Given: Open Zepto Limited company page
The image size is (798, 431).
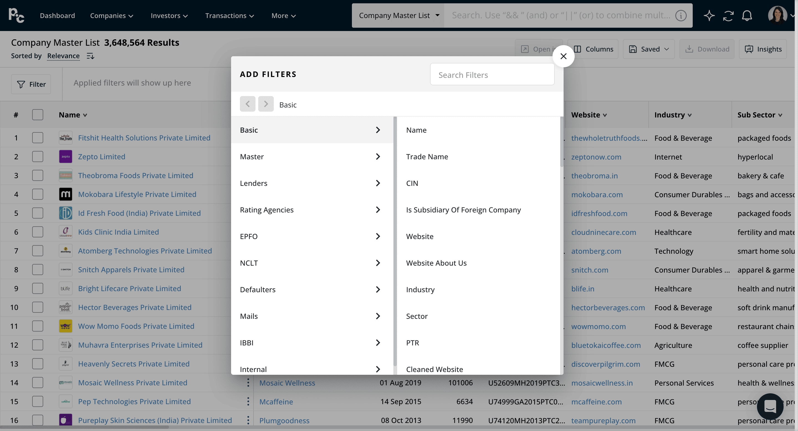Looking at the screenshot, I should [x=102, y=157].
